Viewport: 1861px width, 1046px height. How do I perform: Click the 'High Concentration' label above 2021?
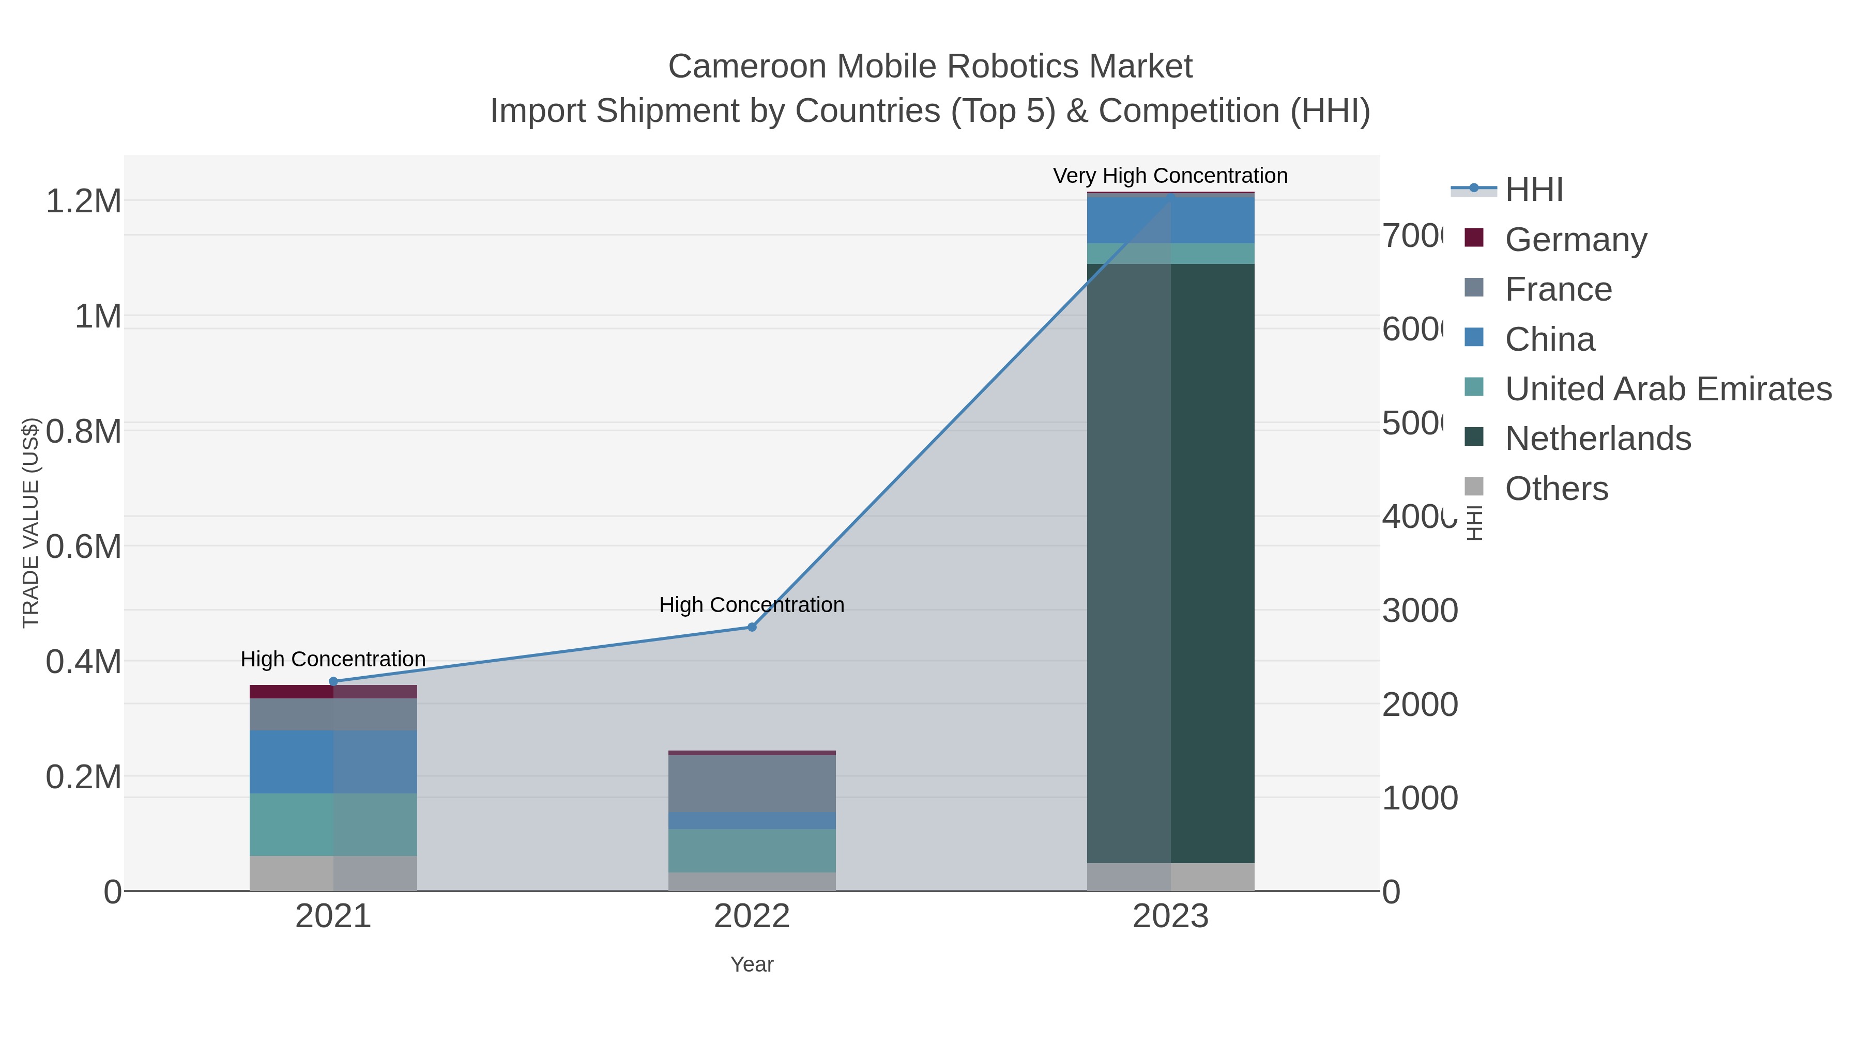333,659
